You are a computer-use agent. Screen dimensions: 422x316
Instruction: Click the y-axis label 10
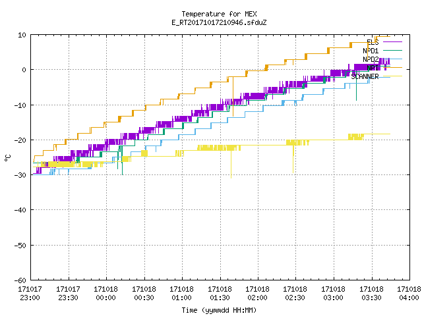pos(22,35)
